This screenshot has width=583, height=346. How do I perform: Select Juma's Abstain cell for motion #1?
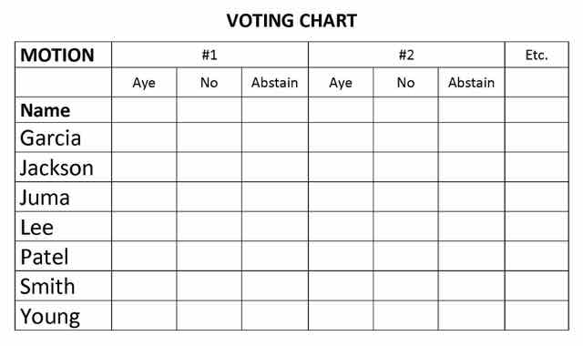(275, 197)
